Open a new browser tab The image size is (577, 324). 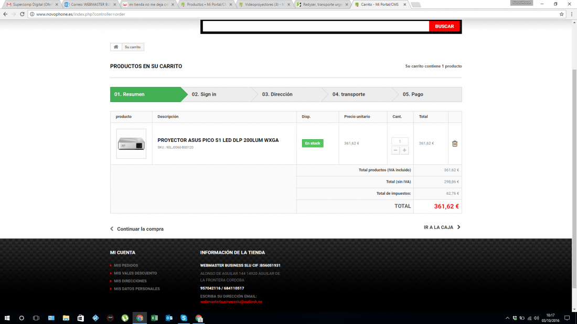416,5
